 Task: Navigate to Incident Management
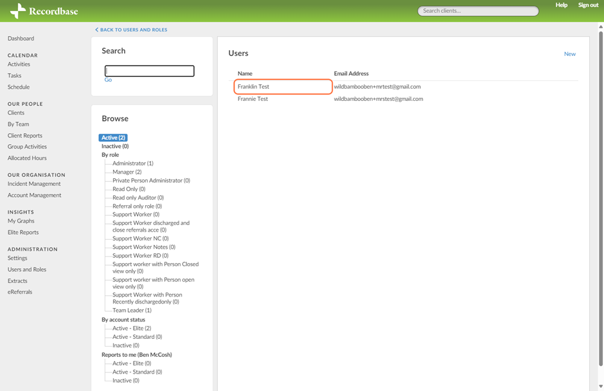(x=34, y=183)
